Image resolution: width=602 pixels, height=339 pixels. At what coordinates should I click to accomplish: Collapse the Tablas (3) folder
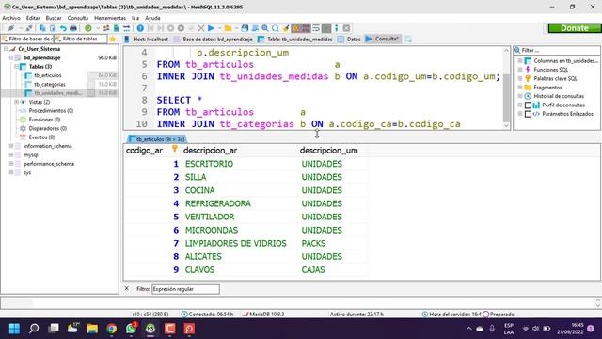click(17, 67)
